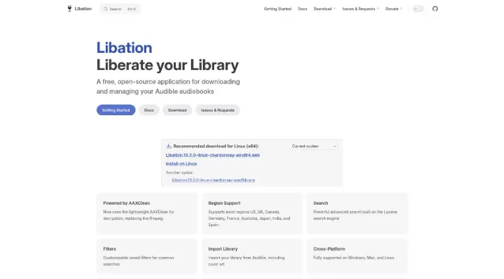
Task: Focus the Search input field
Action: click(x=123, y=9)
